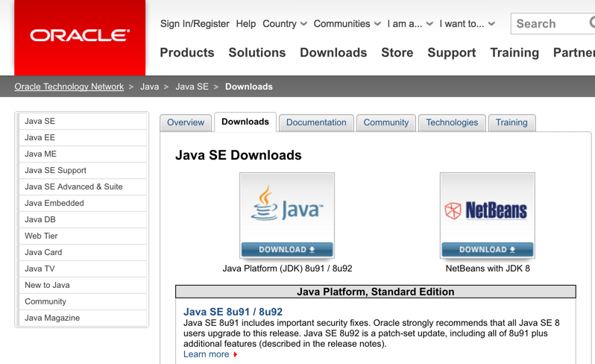595x364 pixels.
Task: Open Java Card sidebar item
Action: click(x=82, y=252)
